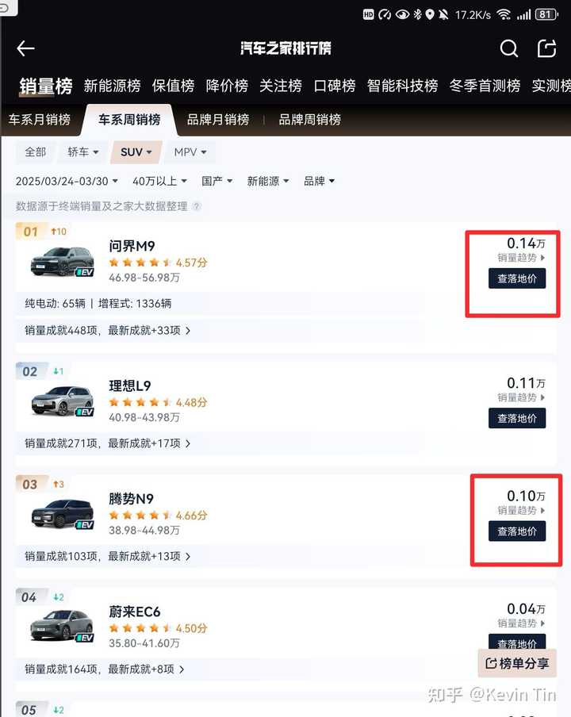571x717 pixels.
Task: Tap the Wi-Fi status bar icon
Action: point(504,14)
